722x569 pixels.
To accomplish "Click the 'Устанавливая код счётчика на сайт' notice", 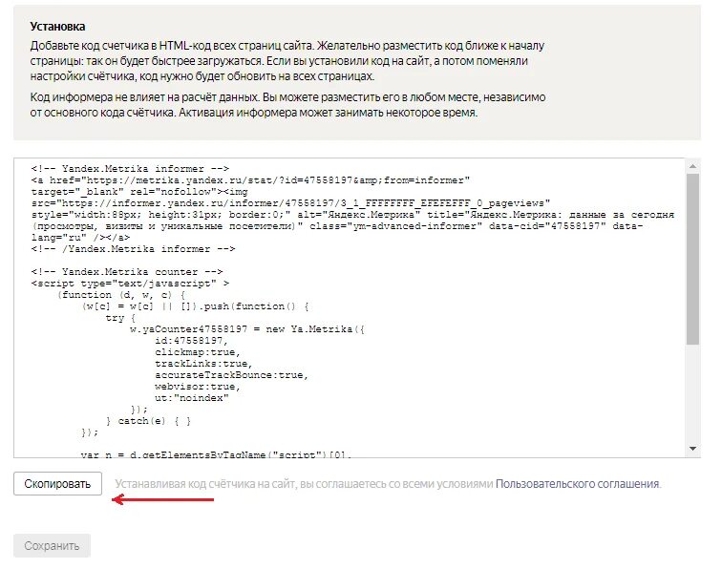I will (305, 484).
